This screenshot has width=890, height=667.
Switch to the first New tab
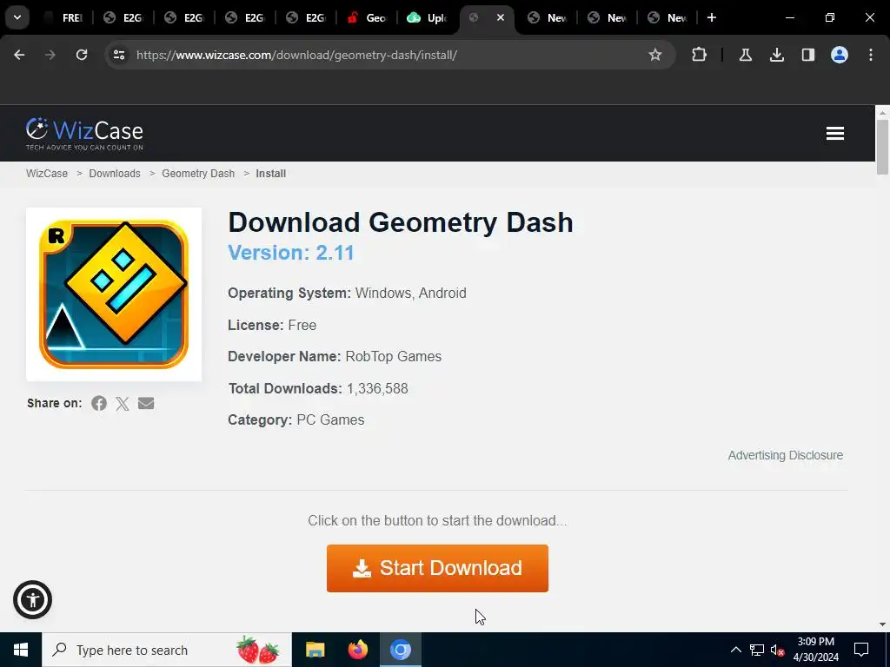(548, 18)
